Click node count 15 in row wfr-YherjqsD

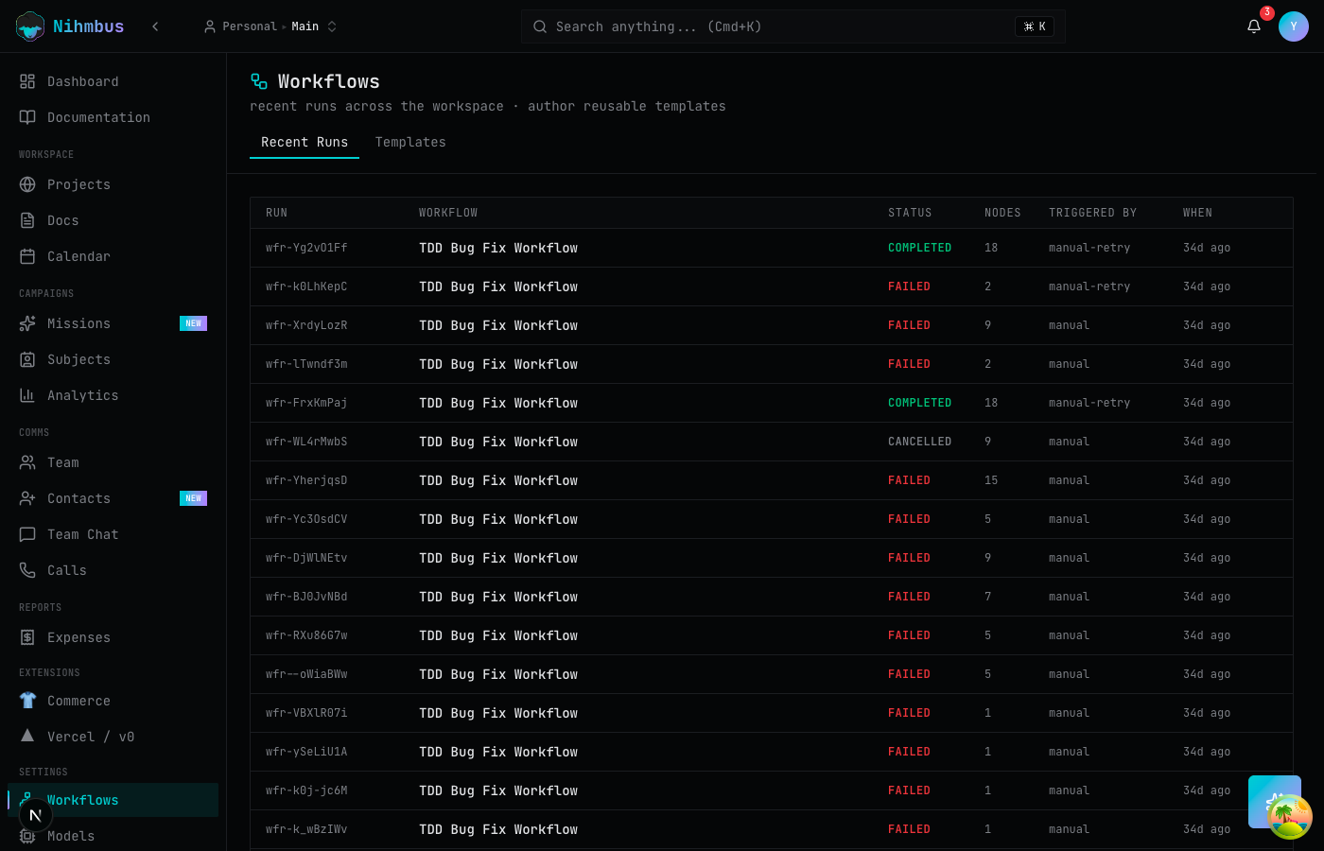click(991, 480)
